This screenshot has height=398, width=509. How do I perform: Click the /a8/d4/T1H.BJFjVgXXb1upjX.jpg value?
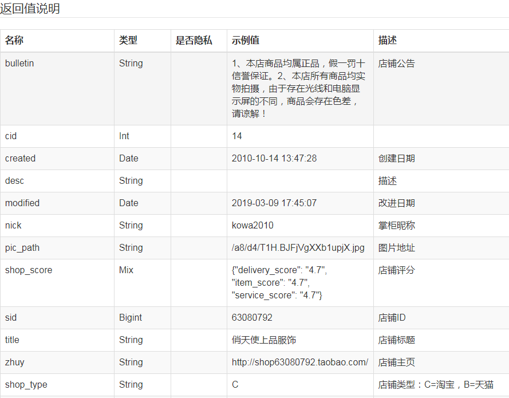[x=298, y=248]
